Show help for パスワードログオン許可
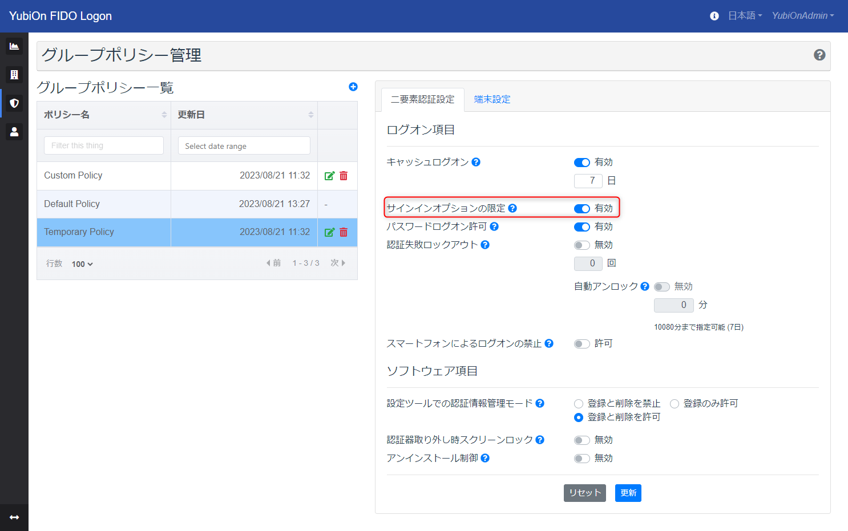848x531 pixels. click(x=494, y=226)
